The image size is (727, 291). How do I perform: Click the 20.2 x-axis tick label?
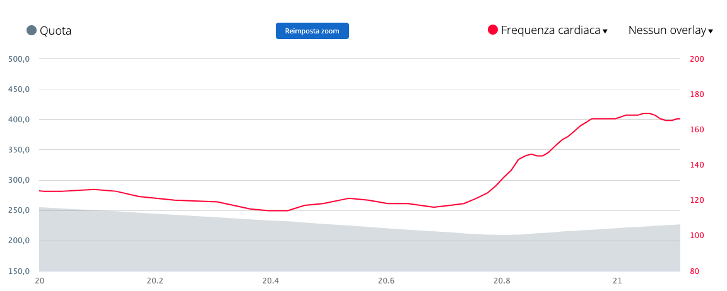point(155,281)
